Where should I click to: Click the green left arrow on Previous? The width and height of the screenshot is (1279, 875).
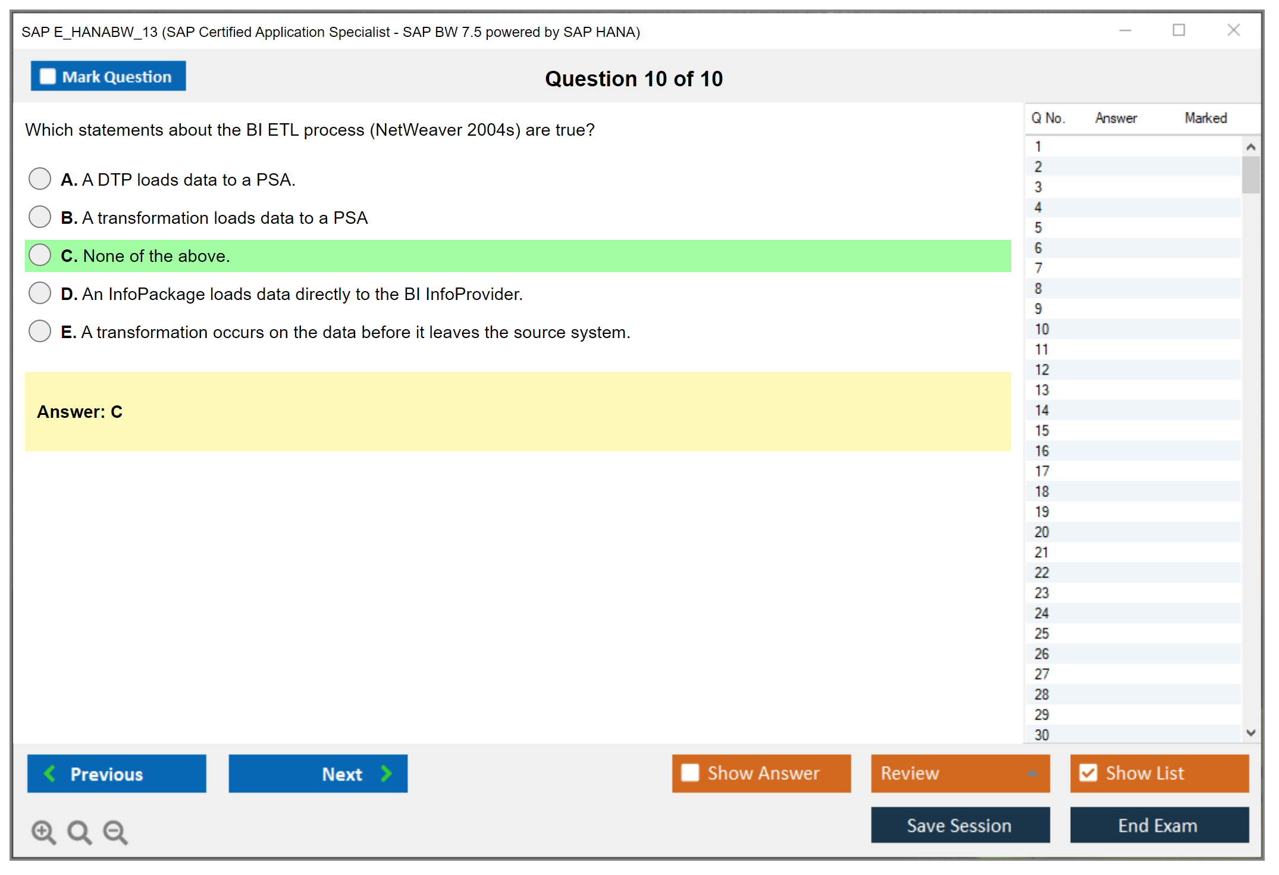click(51, 774)
